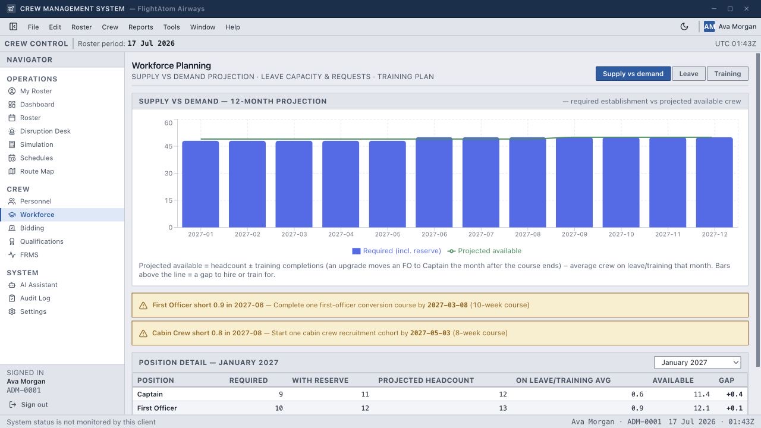Click the First Officer warning triangle icon

(x=143, y=306)
